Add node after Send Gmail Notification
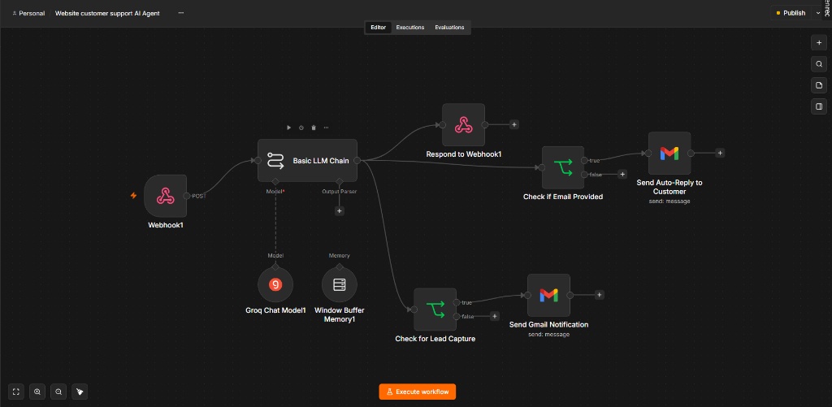 coord(599,295)
